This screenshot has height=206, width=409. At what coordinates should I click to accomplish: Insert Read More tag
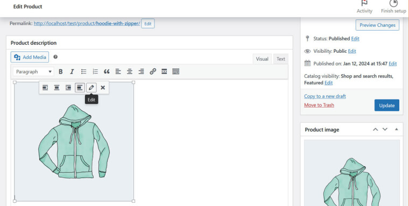pyautogui.click(x=164, y=72)
